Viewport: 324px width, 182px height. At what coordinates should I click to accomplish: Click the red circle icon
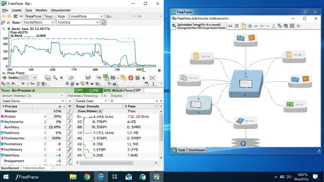click(x=131, y=78)
